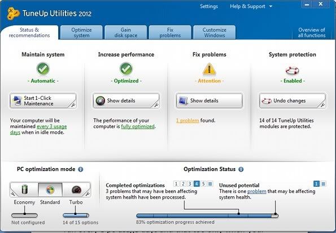
Task: Click the Unused potential heading
Action: pyautogui.click(x=239, y=185)
